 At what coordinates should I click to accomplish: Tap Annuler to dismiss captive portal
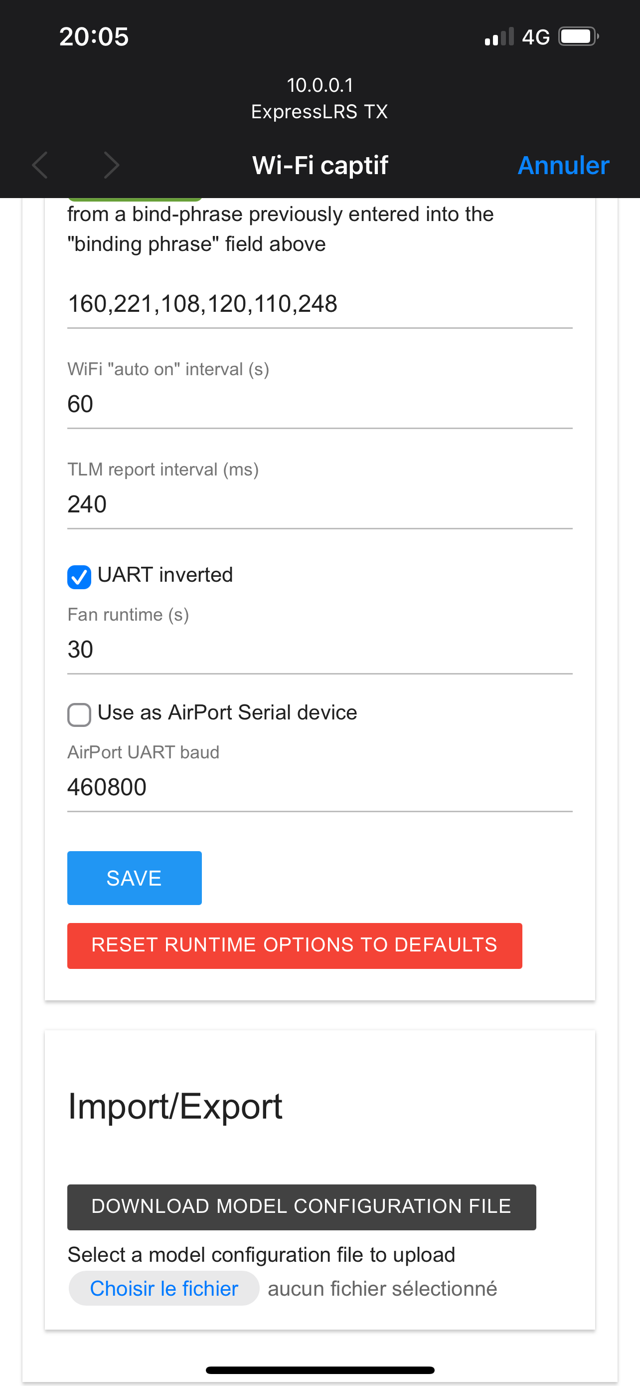click(563, 165)
